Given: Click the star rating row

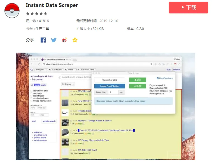Looking at the screenshot, I should pyautogui.click(x=37, y=13).
